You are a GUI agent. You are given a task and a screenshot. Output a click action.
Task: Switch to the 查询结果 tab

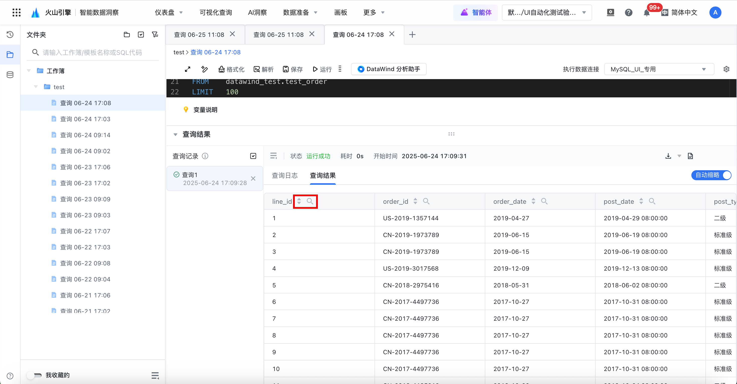coord(323,175)
